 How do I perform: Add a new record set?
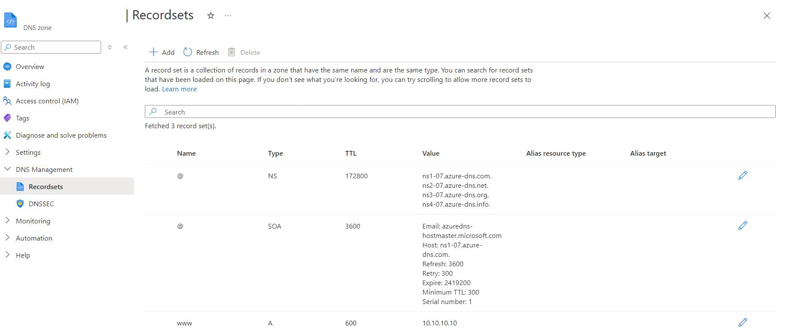pos(162,52)
